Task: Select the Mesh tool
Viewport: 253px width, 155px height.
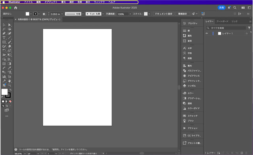Action: pyautogui.click(x=4, y=64)
